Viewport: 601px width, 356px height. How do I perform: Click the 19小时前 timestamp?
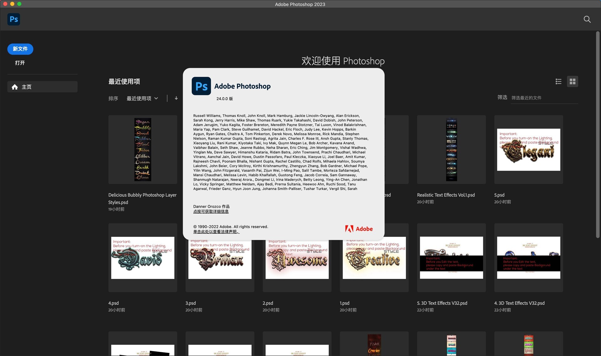point(116,209)
